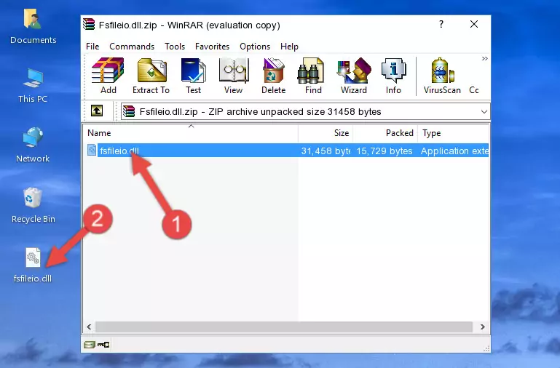This screenshot has height=368, width=560.
Task: Open the Options menu
Action: (x=255, y=47)
